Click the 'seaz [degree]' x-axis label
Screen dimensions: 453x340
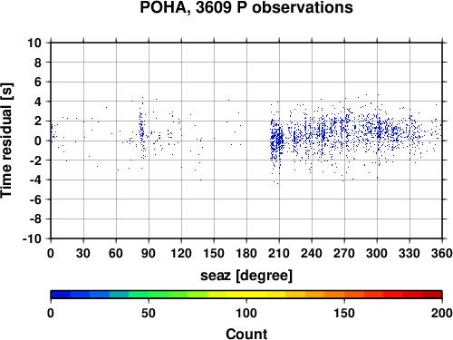(x=246, y=276)
